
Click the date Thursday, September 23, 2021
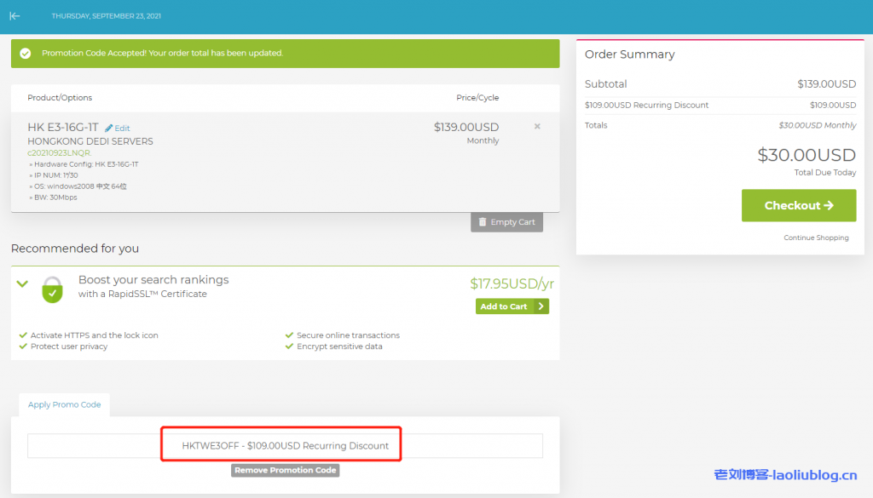(106, 16)
